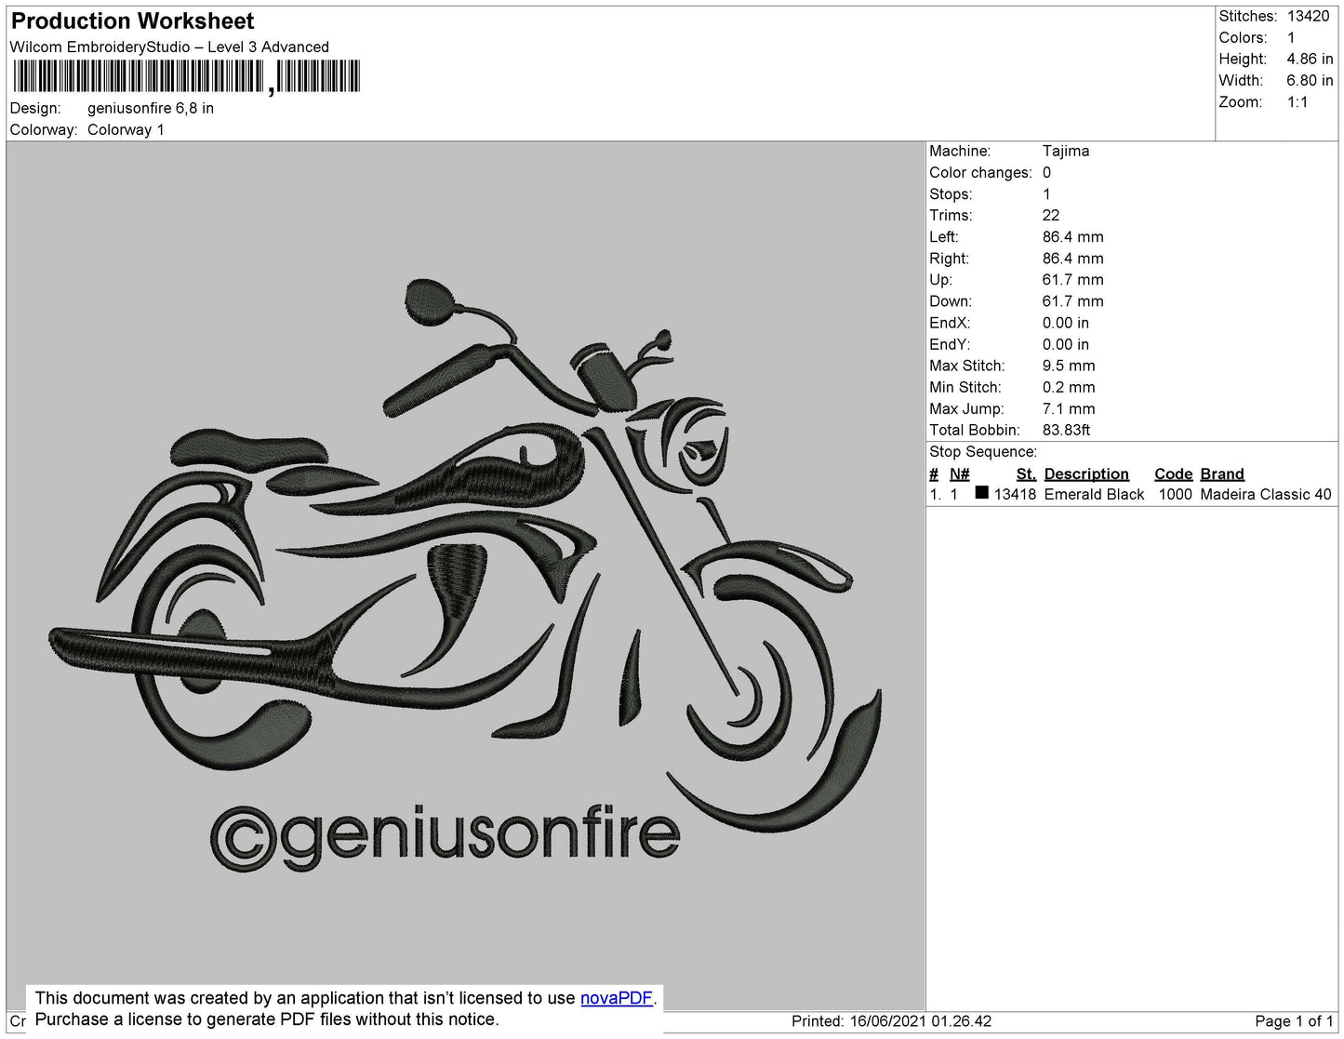Image resolution: width=1344 pixels, height=1039 pixels.
Task: Click the 'Stop Sequence:' label
Action: 983,451
